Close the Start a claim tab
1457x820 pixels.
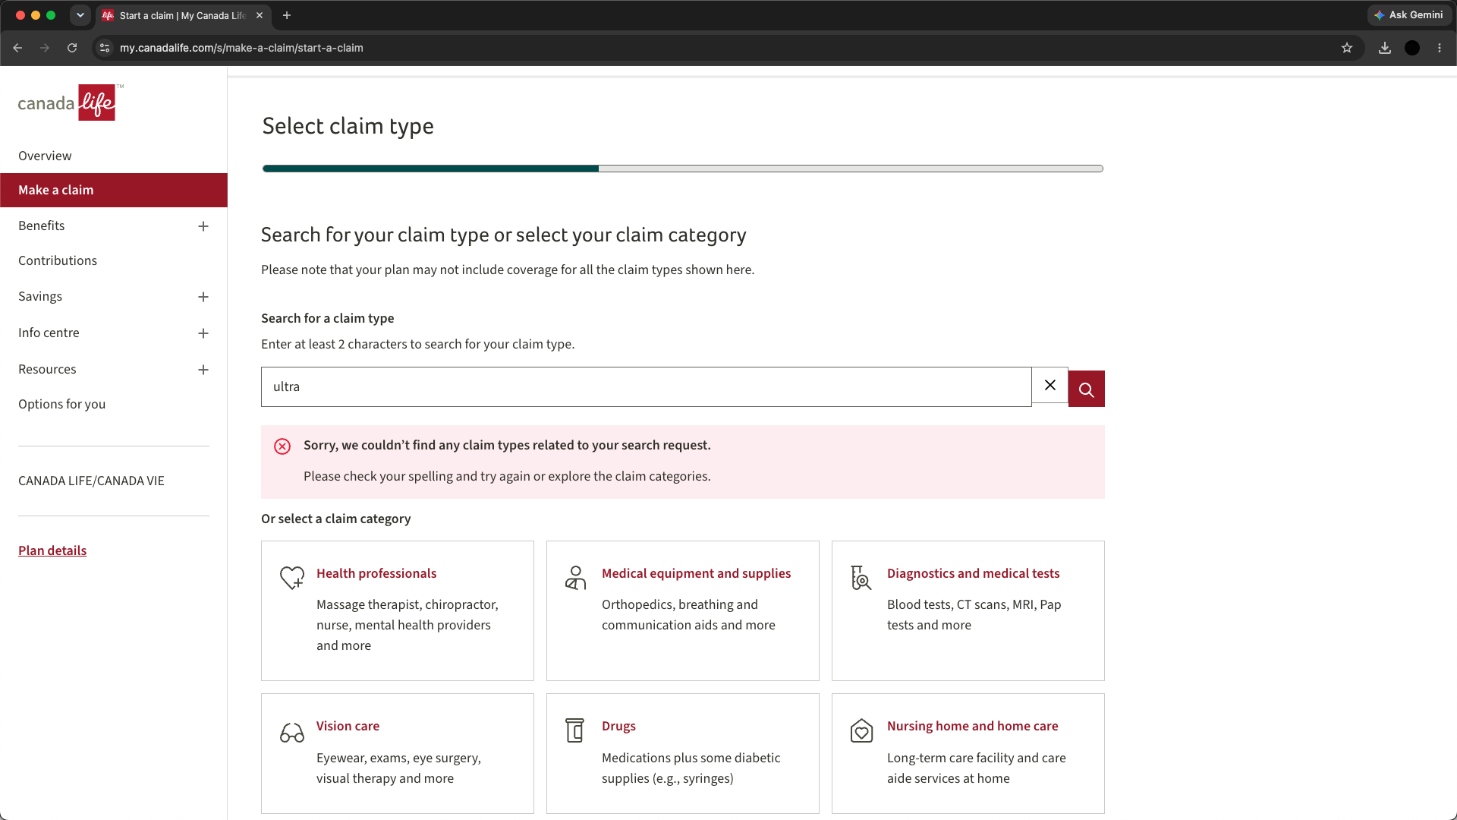(260, 15)
